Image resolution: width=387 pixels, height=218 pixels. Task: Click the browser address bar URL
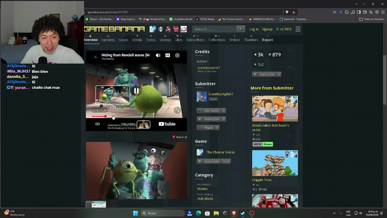[x=108, y=12]
